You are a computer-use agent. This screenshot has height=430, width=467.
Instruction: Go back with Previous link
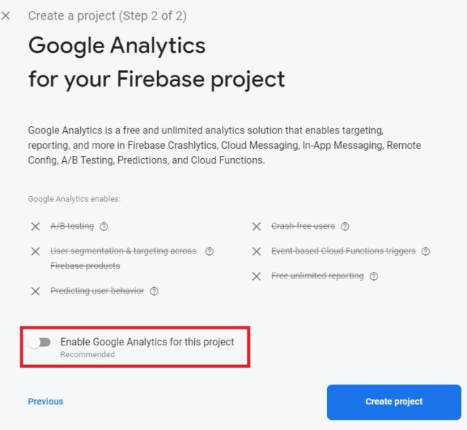pos(45,402)
